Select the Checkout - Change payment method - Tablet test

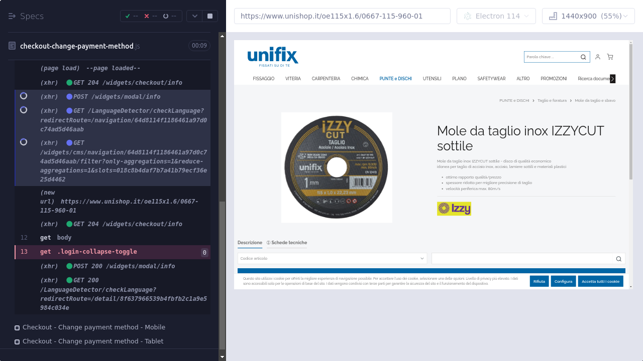(x=93, y=341)
